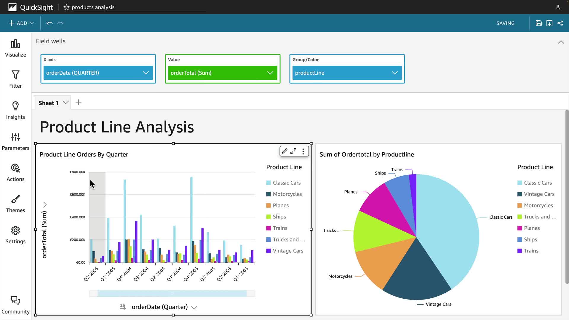Open the visual's three-dot options menu
This screenshot has width=569, height=320.
click(x=303, y=151)
